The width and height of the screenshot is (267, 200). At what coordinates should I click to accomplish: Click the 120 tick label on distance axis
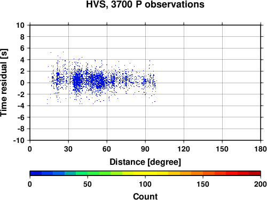[x=184, y=149]
